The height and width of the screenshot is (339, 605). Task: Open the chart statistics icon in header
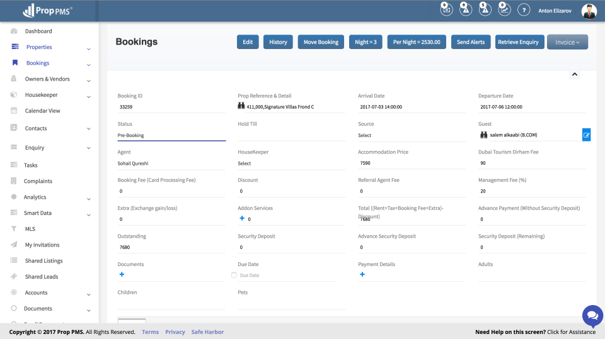click(x=504, y=9)
